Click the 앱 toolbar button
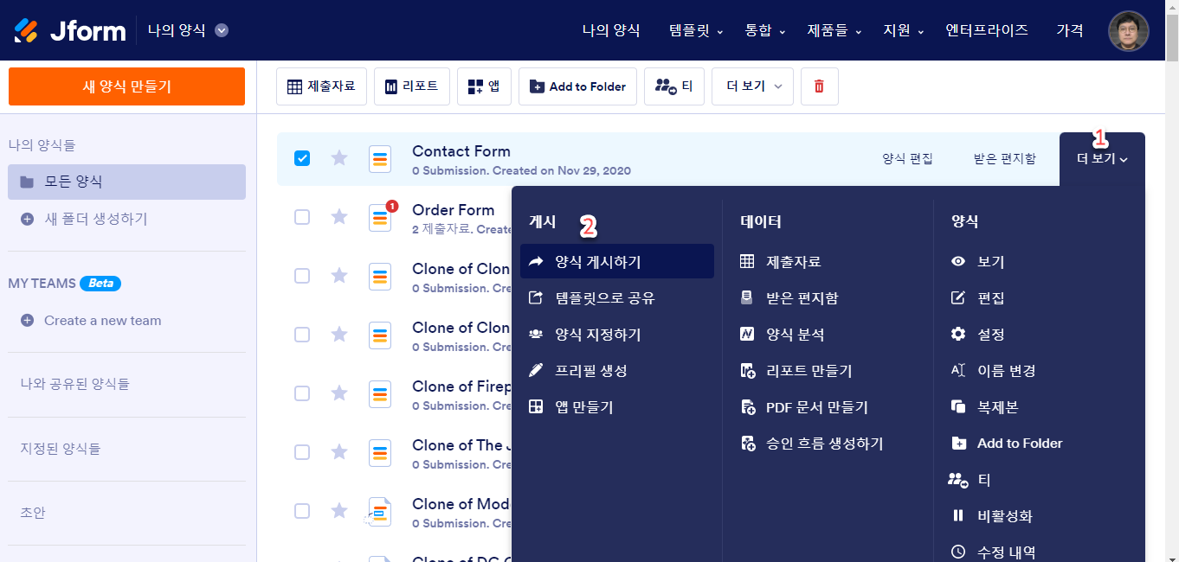1179x562 pixels. [484, 86]
